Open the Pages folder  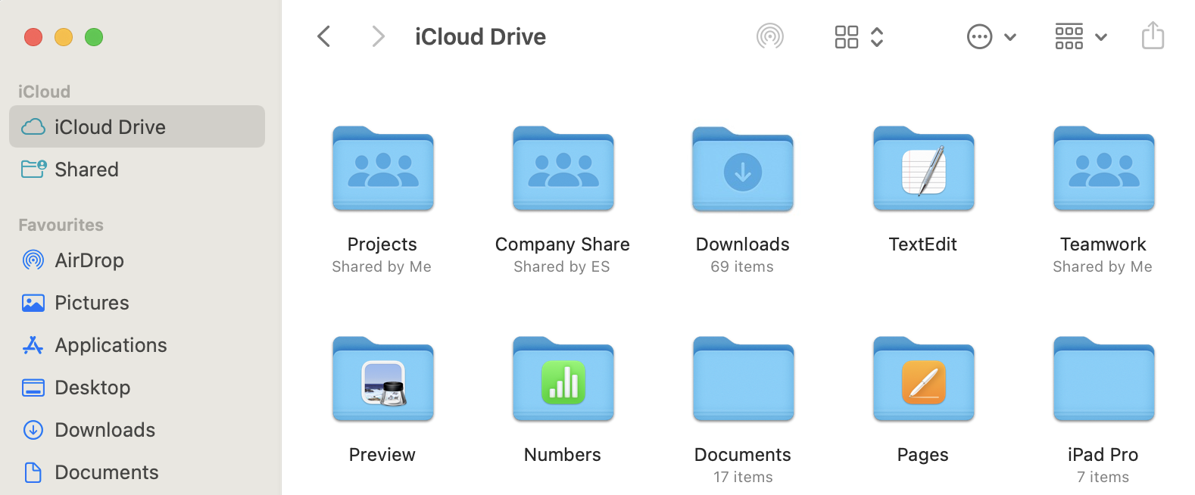pos(923,380)
